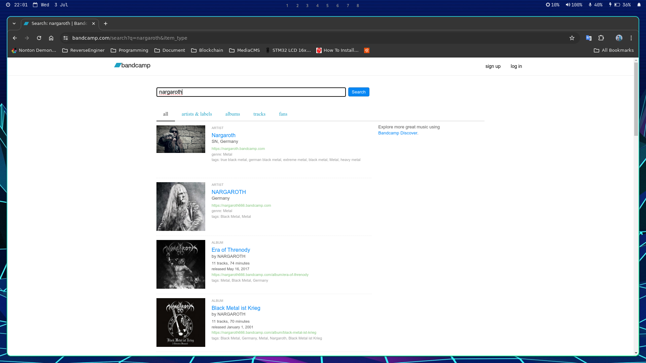Click the Bandcamp logo
The width and height of the screenshot is (646, 363).
pos(132,65)
